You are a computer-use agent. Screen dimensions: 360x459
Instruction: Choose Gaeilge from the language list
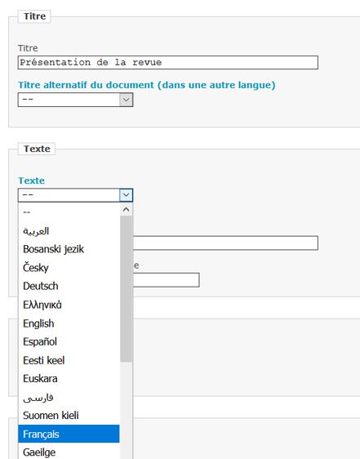(x=69, y=452)
